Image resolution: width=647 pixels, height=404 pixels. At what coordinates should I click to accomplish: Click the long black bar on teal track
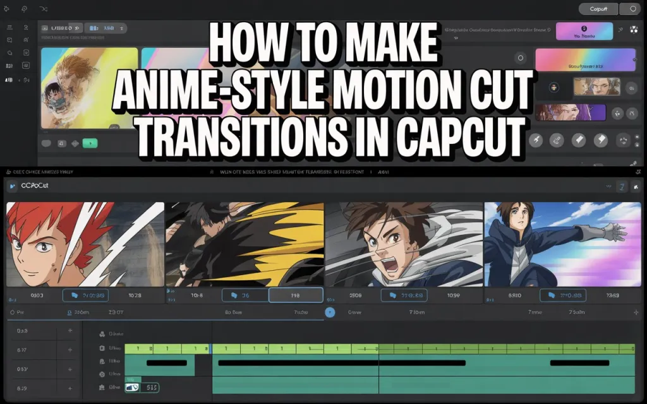tap(342, 363)
